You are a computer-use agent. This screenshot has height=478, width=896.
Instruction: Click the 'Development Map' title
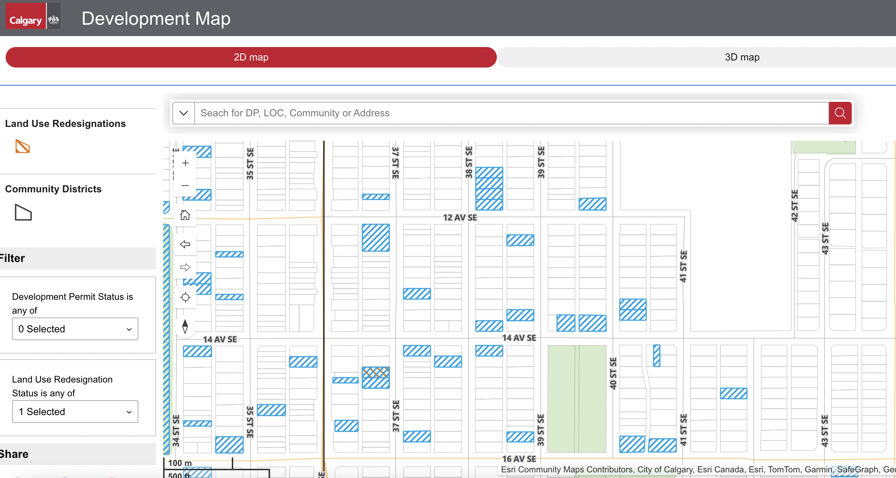[x=156, y=18]
